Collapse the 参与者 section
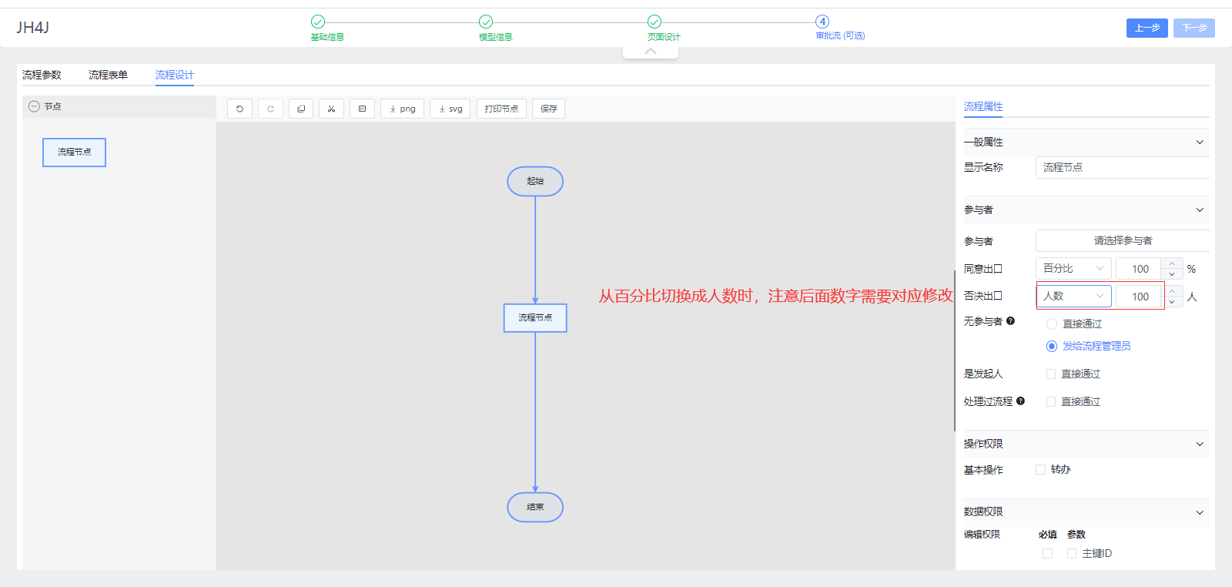 coord(1199,210)
